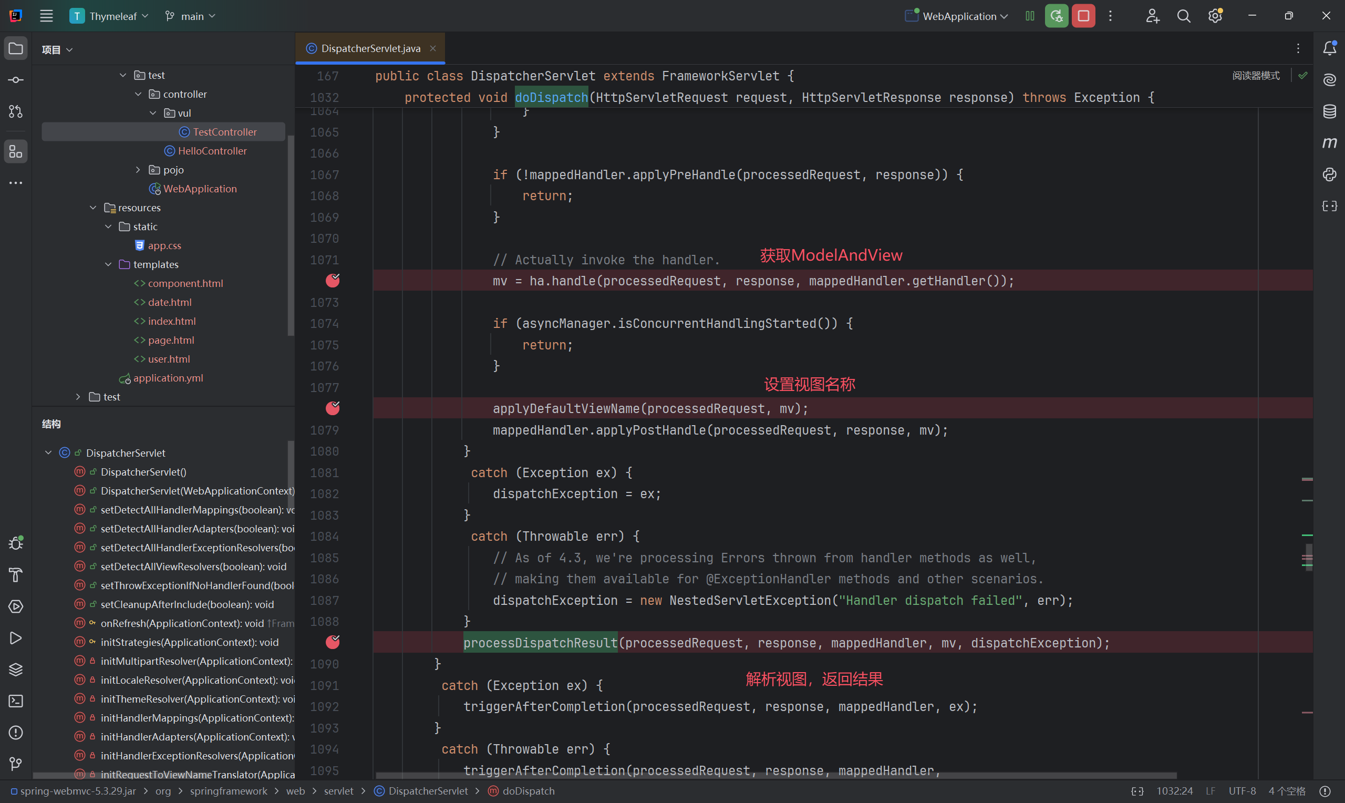Click the Rerun debug button in toolbar
This screenshot has width=1345, height=803.
(1056, 16)
